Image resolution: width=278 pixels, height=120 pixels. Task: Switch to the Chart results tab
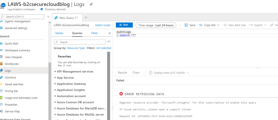(x=136, y=73)
